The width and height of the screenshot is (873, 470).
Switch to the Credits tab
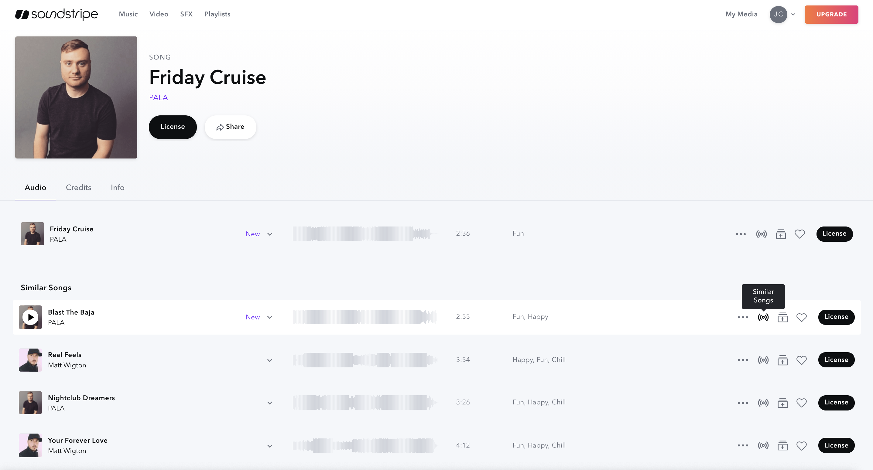point(79,187)
